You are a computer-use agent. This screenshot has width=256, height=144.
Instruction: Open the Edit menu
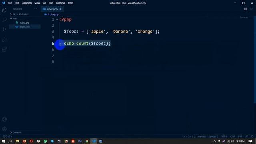pyautogui.click(x=17, y=3)
